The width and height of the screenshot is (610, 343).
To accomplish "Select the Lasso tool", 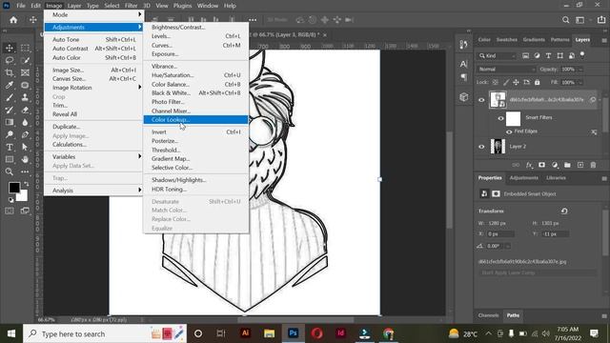I will [10, 60].
